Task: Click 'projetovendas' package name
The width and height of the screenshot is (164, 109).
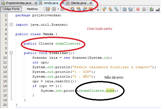Action: tap(46, 15)
